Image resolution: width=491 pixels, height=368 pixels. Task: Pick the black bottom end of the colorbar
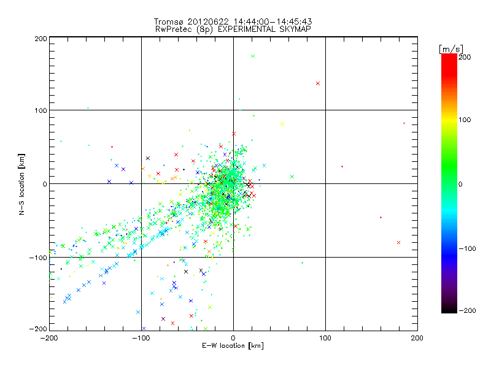[449, 309]
